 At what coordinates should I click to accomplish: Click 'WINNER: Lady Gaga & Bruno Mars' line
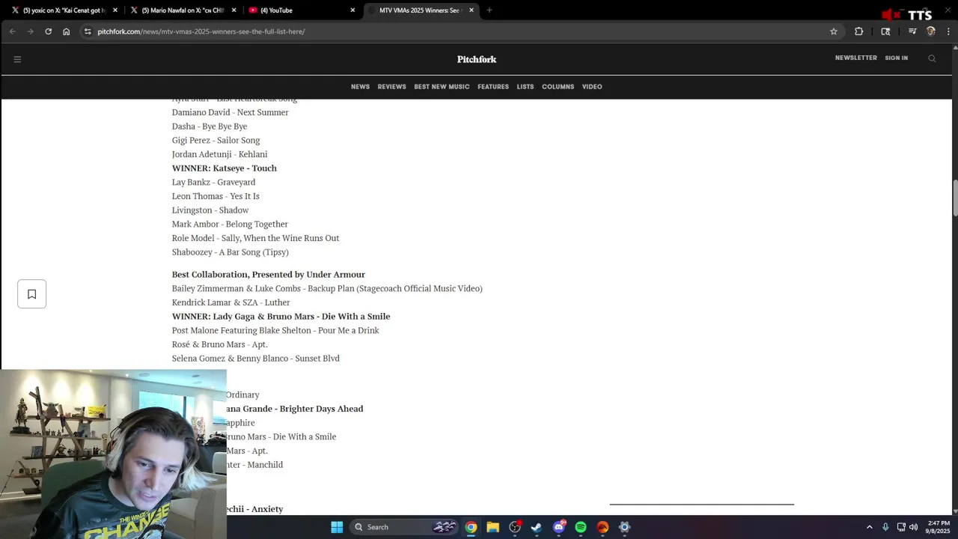click(281, 317)
